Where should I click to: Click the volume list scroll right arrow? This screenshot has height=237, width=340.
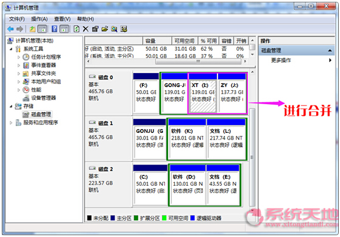point(245,62)
